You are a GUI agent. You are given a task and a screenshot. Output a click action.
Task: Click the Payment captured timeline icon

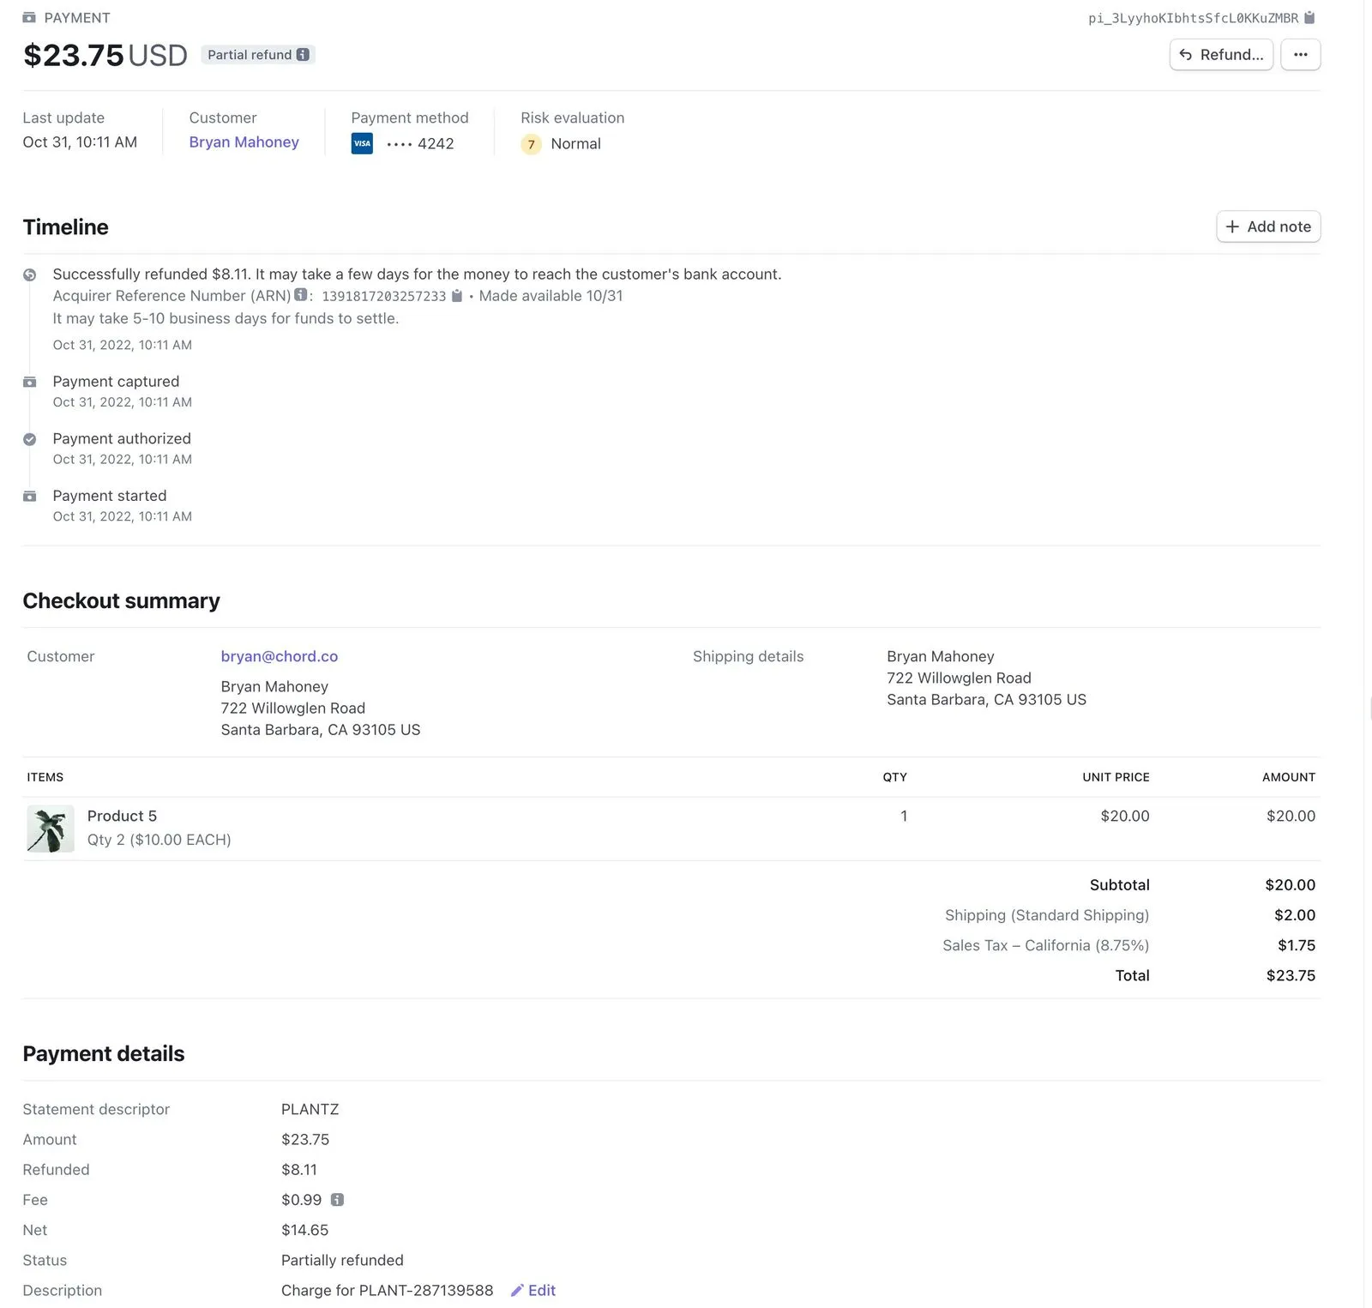point(30,382)
